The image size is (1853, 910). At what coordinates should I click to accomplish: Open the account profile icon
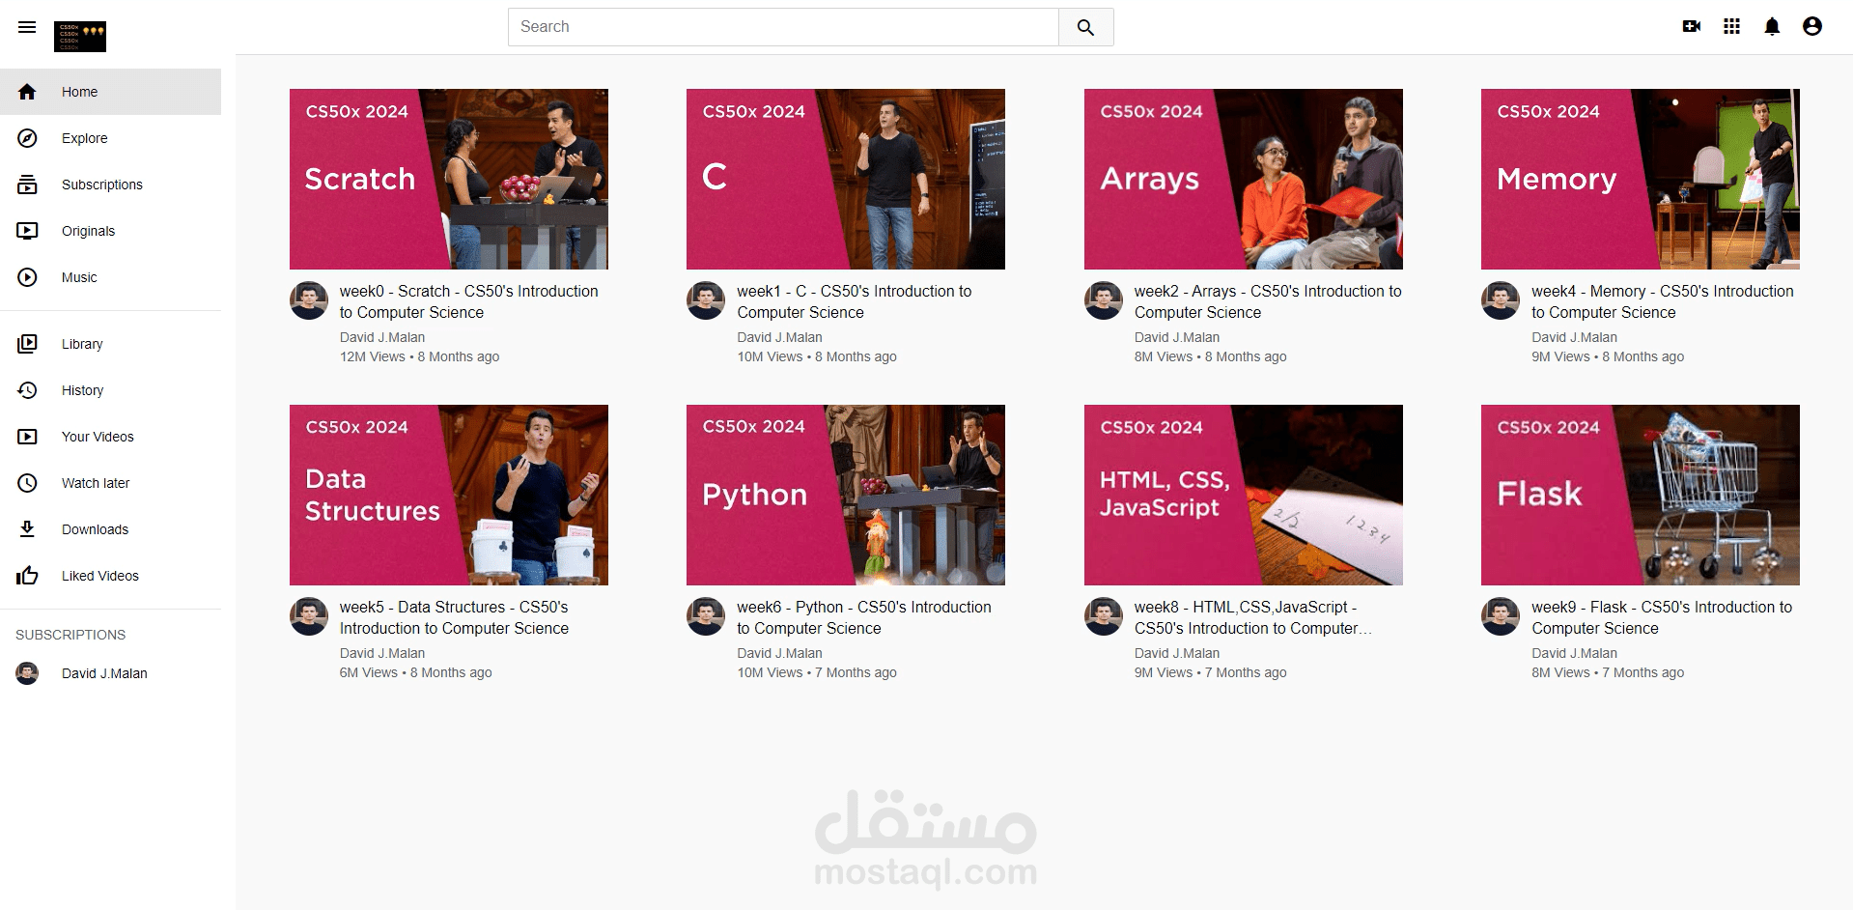[x=1812, y=27]
